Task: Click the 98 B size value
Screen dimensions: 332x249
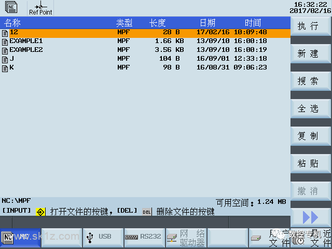Action: [x=171, y=67]
